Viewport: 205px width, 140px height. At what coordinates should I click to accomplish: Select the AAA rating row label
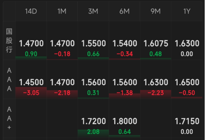pyautogui.click(x=9, y=79)
